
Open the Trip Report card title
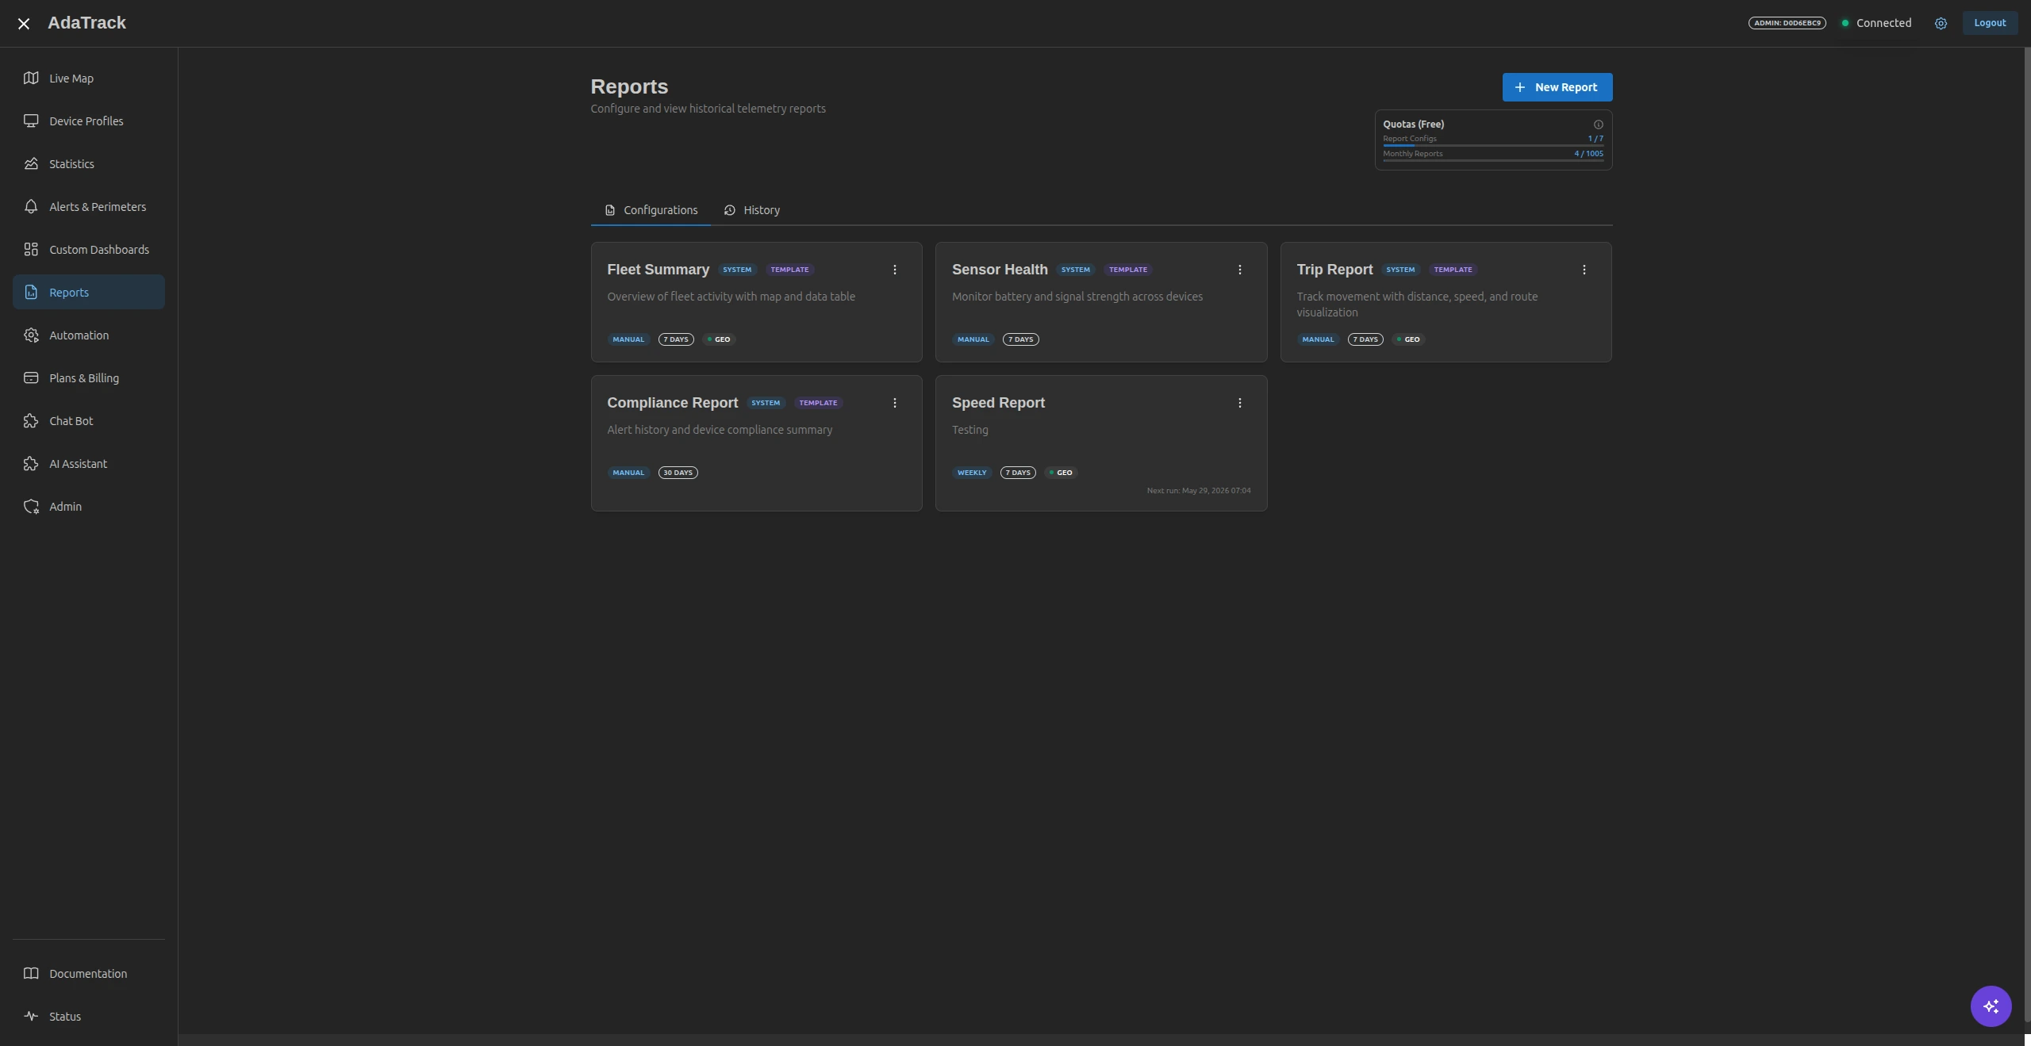1334,270
